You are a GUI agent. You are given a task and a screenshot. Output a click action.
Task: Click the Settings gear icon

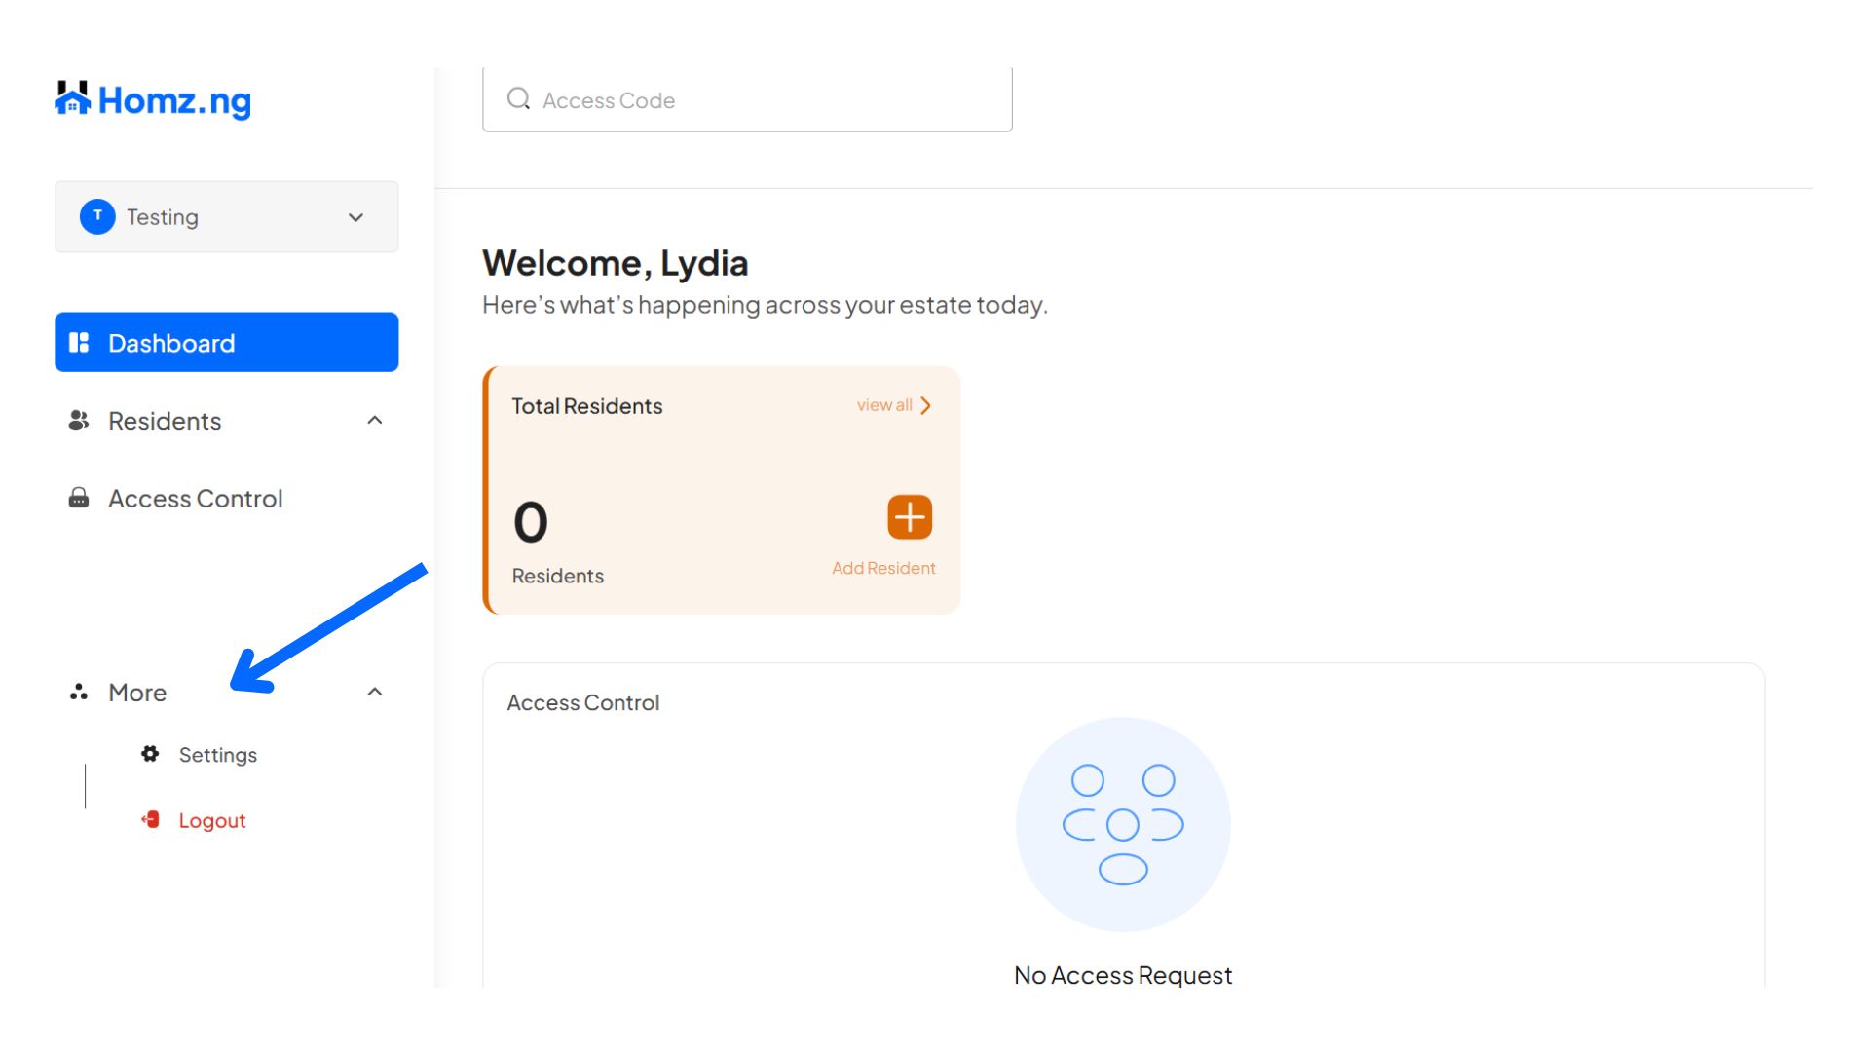pyautogui.click(x=149, y=754)
